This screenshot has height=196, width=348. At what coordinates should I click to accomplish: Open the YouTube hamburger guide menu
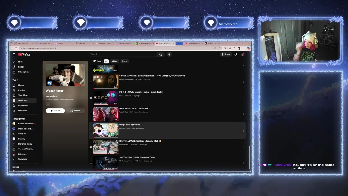point(14,54)
